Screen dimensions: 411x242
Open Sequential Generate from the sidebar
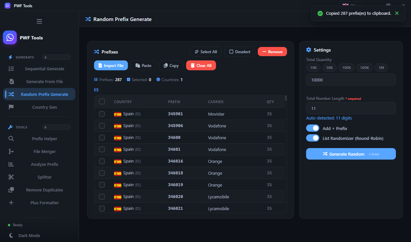point(39,69)
